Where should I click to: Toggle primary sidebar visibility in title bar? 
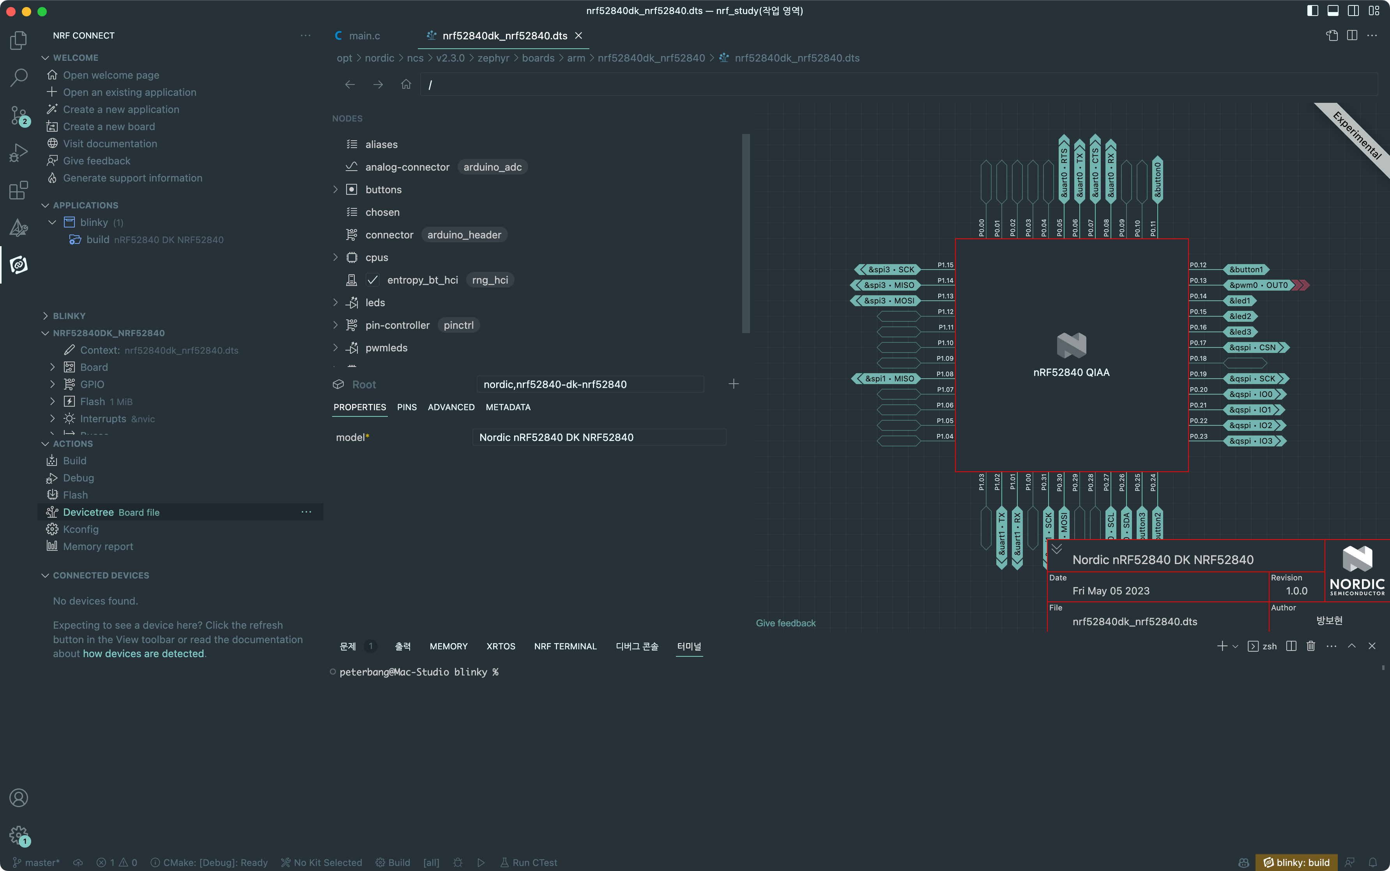[x=1313, y=11]
